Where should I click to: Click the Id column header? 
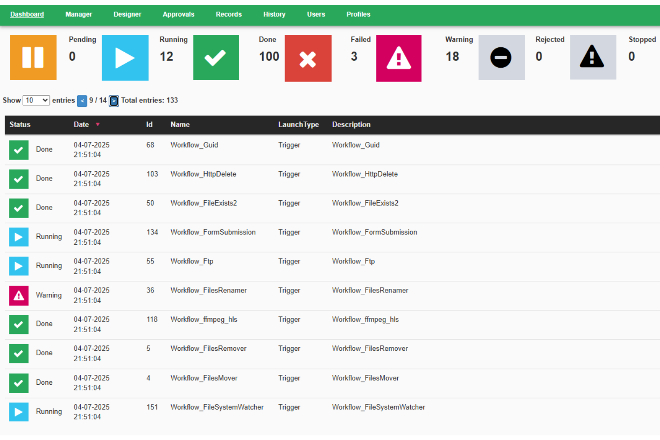(149, 124)
